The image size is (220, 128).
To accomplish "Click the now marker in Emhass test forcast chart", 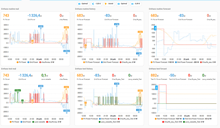I will (157, 88).
